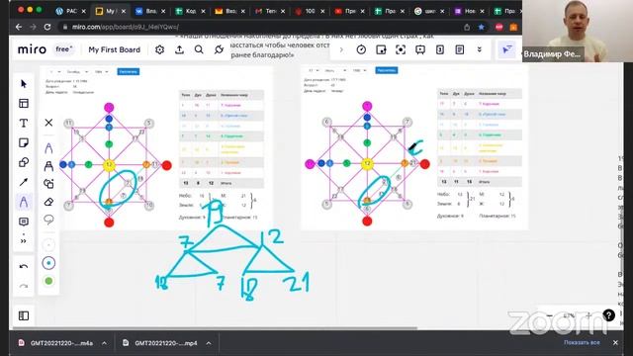Open the integrations plug icon
Screen dimensions: 633x356
click(x=219, y=49)
